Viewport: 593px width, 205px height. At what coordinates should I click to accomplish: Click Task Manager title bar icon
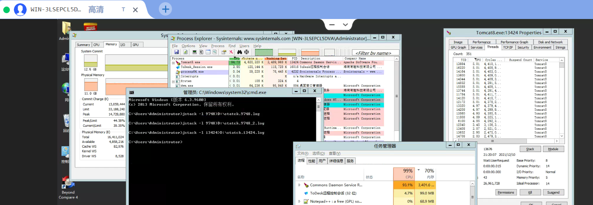pyautogui.click(x=298, y=146)
